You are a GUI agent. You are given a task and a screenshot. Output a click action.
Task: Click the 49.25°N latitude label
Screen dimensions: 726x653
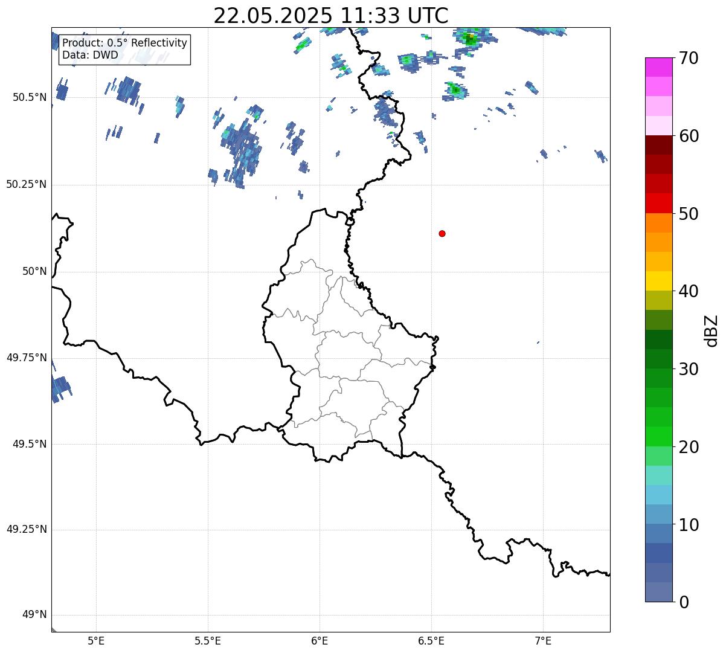pyautogui.click(x=26, y=530)
